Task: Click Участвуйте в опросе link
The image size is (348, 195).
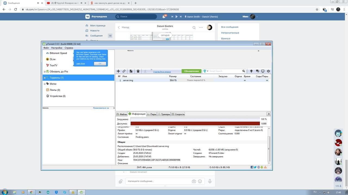Action: pos(162,72)
